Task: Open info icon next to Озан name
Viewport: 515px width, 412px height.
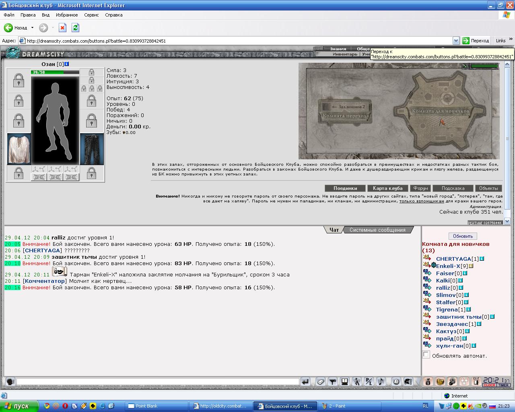Action: point(67,64)
